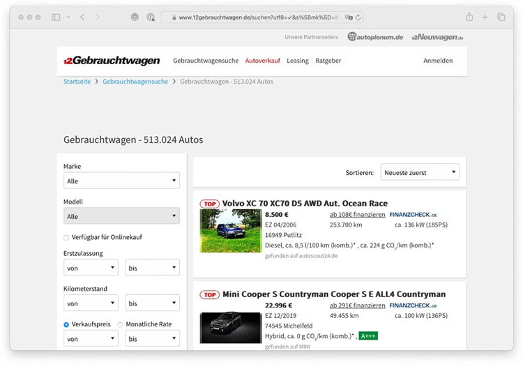Open Mini Cooper S Countryman listing title
523x371 pixels.
[334, 294]
